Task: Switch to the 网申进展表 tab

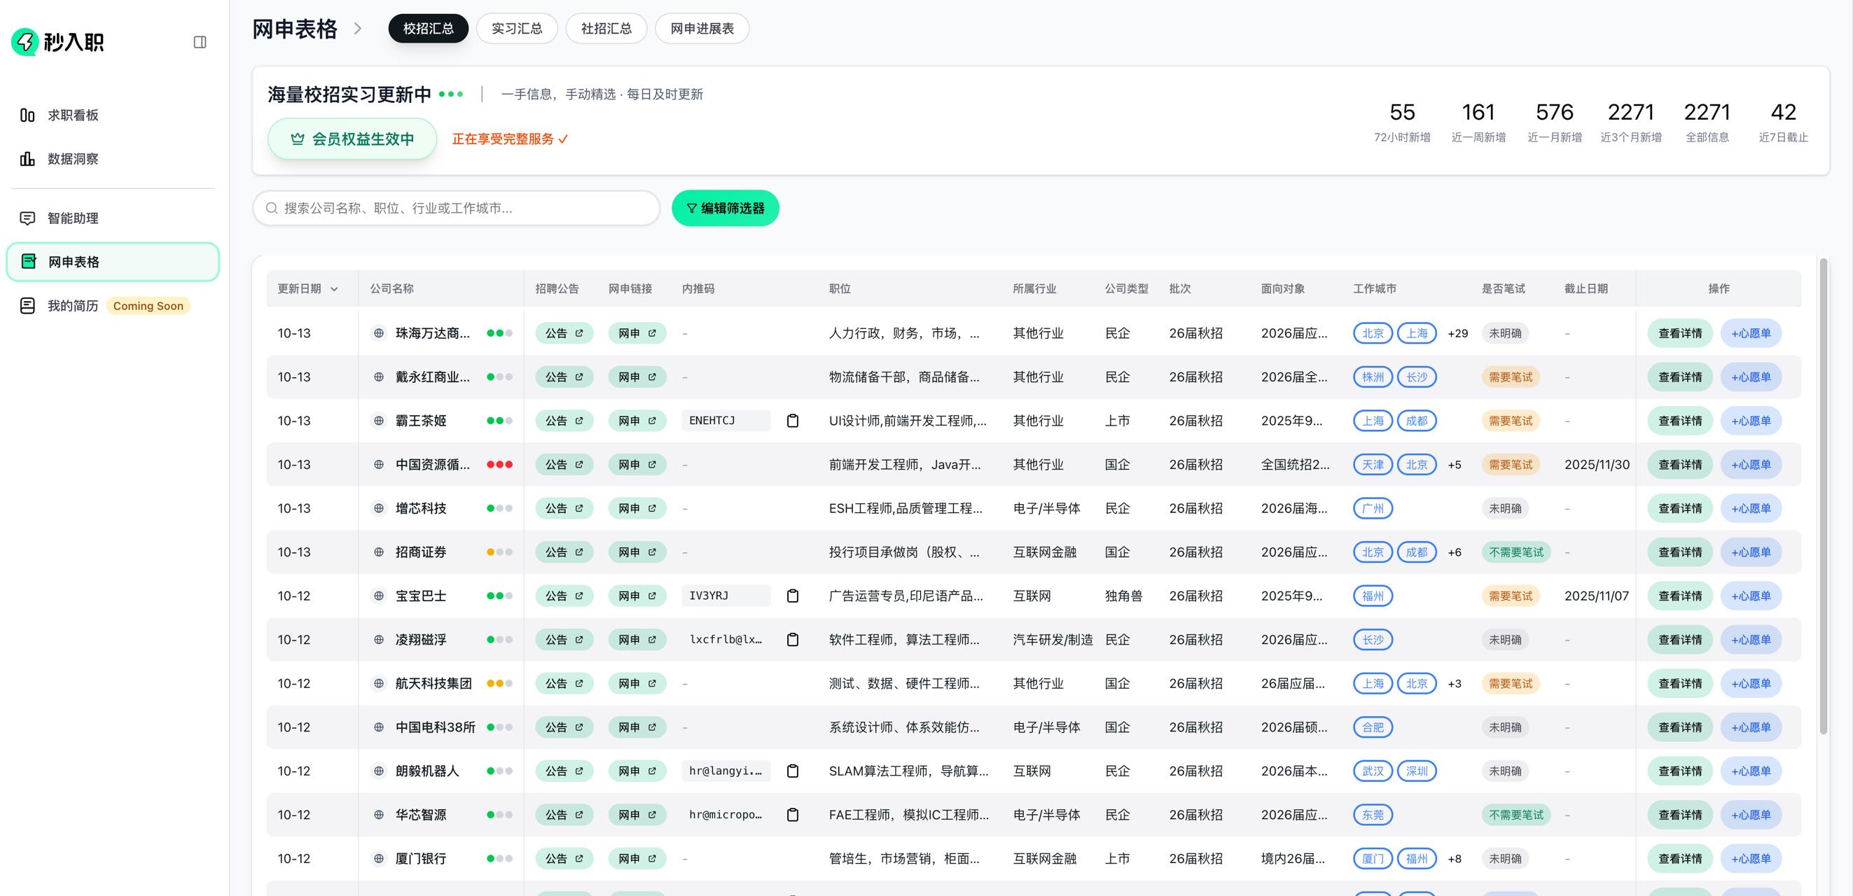Action: tap(702, 29)
